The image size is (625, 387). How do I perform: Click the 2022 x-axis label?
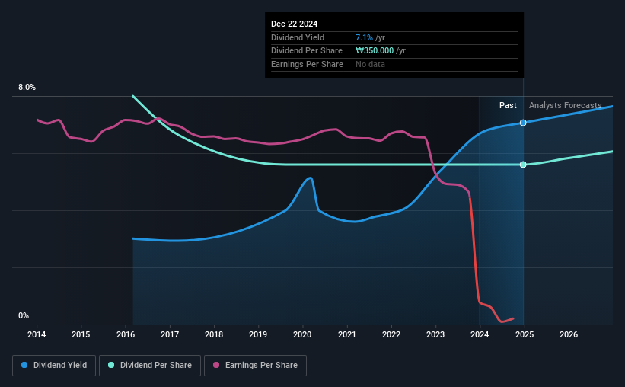pyautogui.click(x=391, y=334)
